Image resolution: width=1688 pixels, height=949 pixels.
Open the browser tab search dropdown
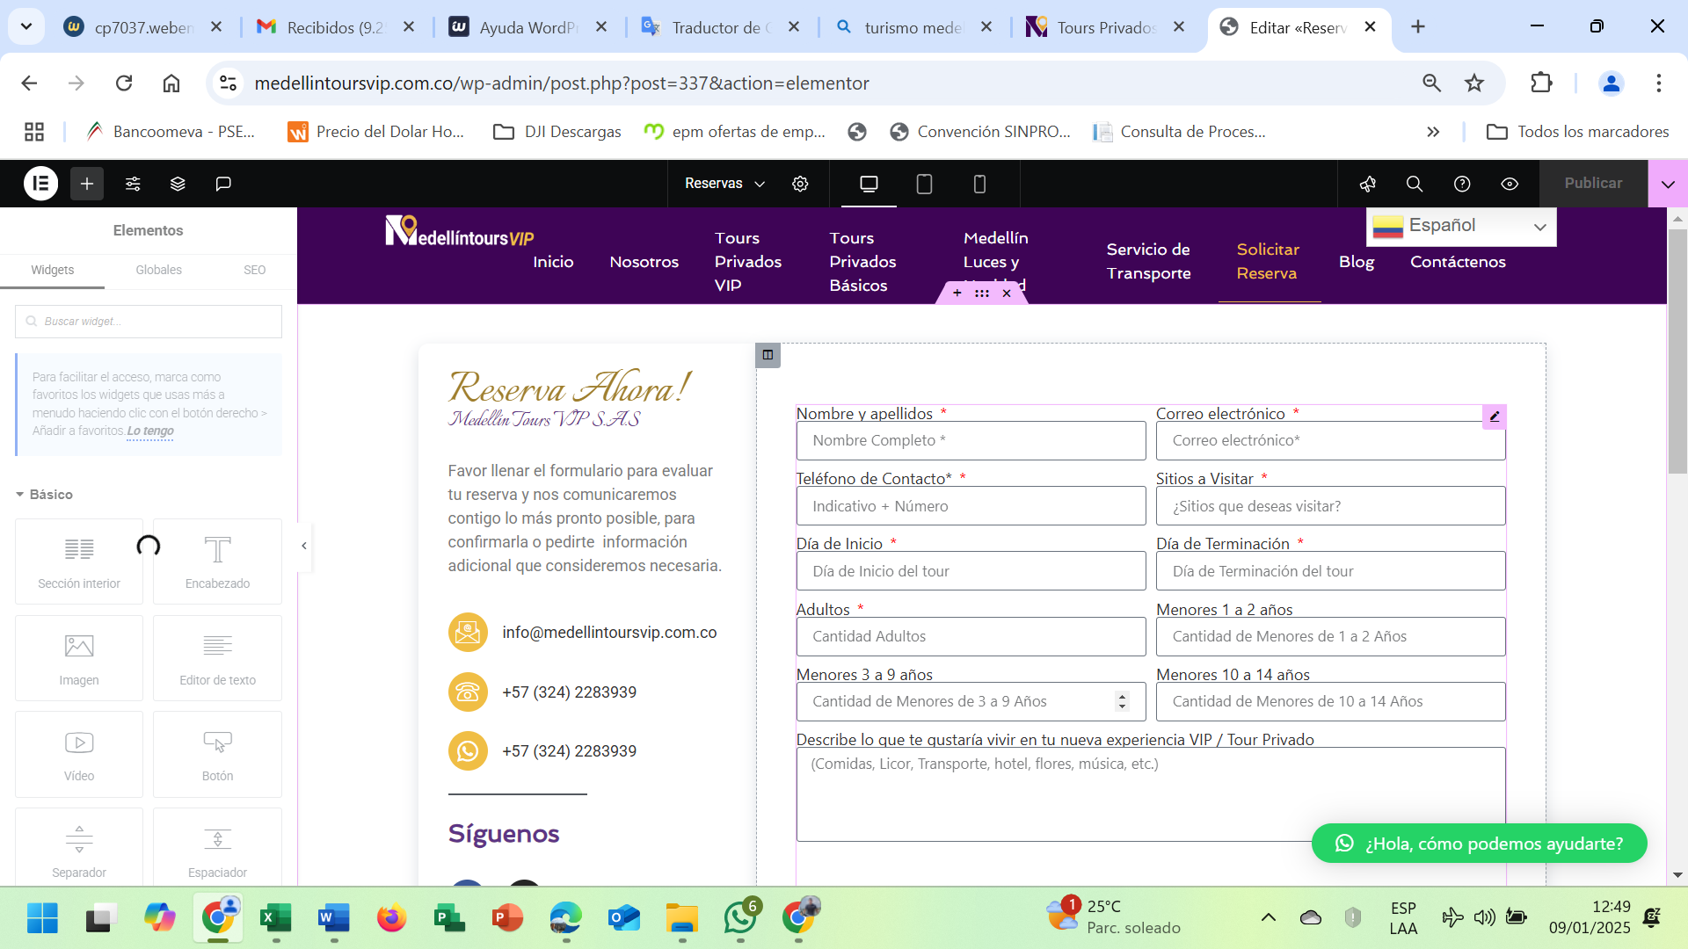point(26,27)
